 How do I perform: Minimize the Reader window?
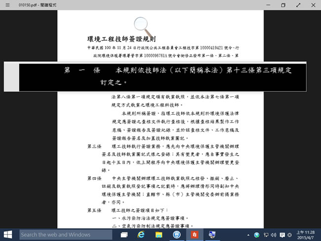[268, 5]
